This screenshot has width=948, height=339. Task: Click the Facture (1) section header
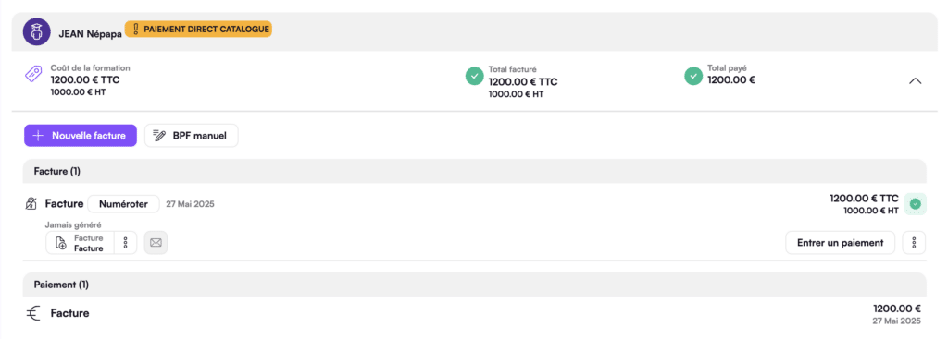click(x=475, y=171)
